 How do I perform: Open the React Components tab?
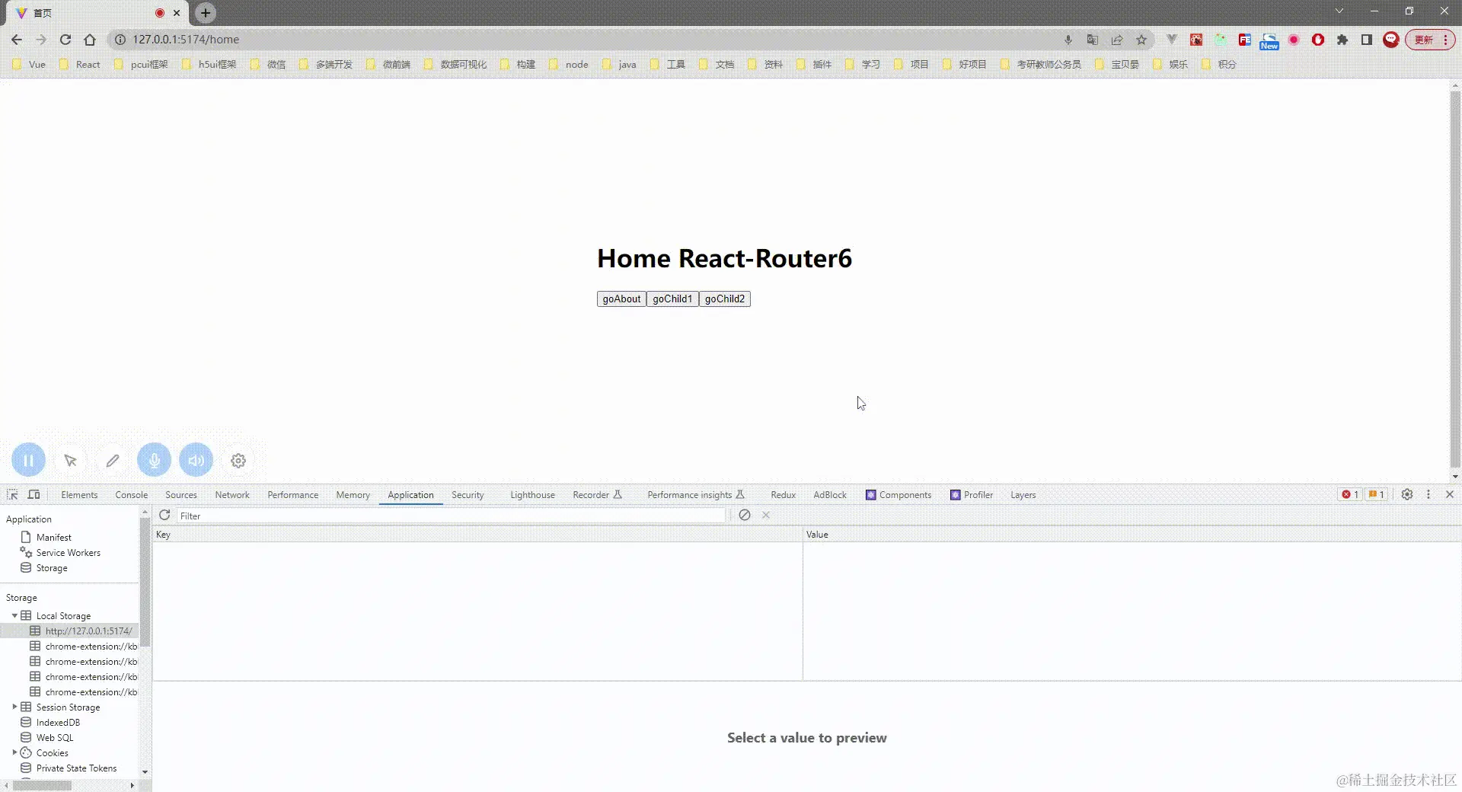pyautogui.click(x=899, y=494)
